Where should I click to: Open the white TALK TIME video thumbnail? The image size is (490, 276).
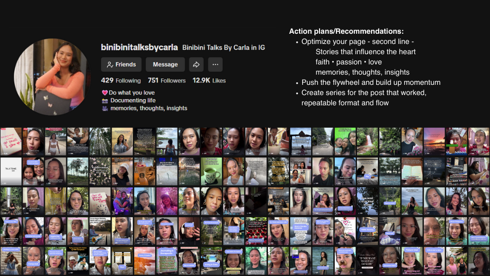click(x=11, y=171)
